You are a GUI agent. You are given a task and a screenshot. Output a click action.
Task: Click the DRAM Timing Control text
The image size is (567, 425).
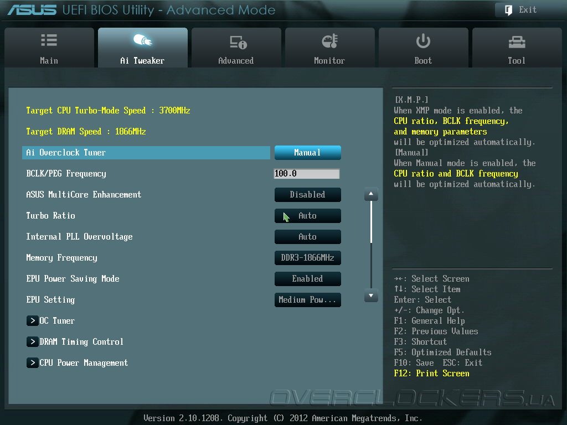coord(81,341)
